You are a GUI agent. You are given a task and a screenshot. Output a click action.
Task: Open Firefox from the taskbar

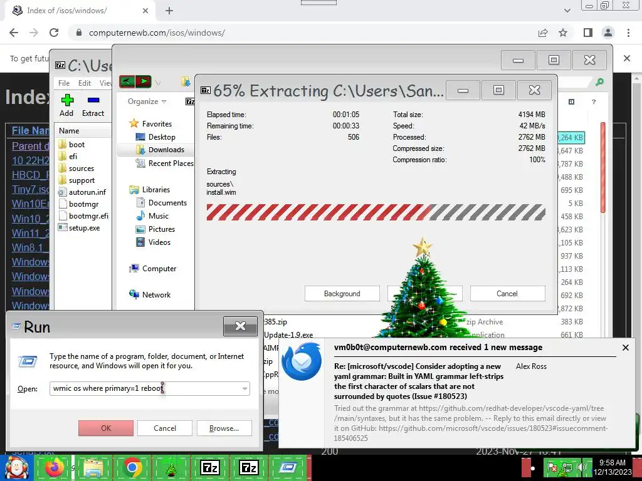click(55, 468)
